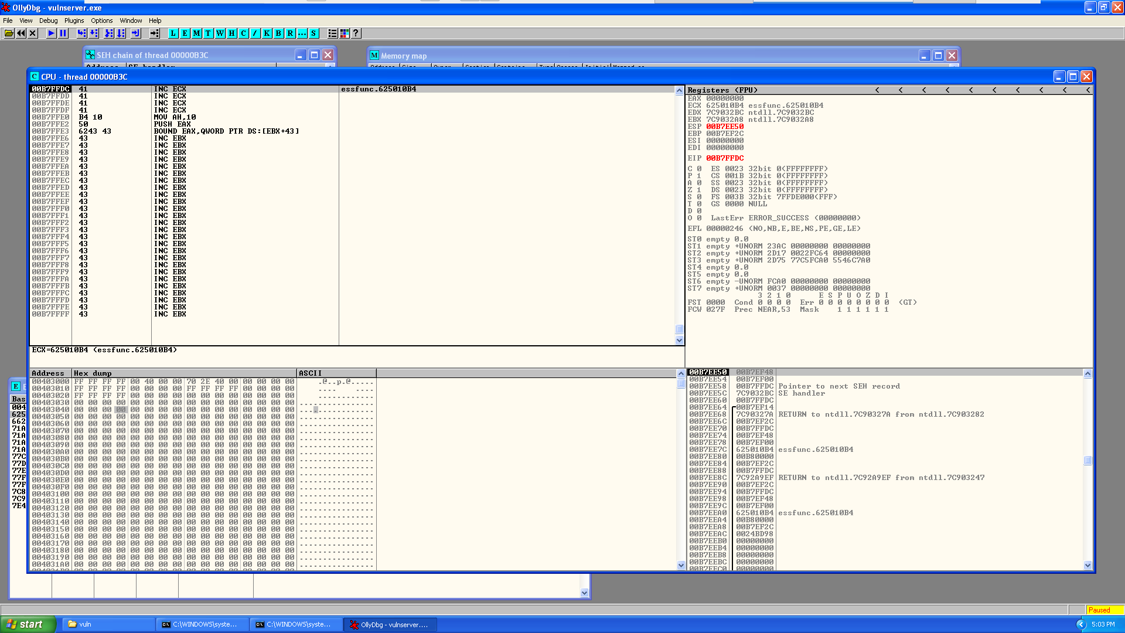The width and height of the screenshot is (1125, 633).
Task: Click the ASCII column header in dump
Action: (x=336, y=373)
